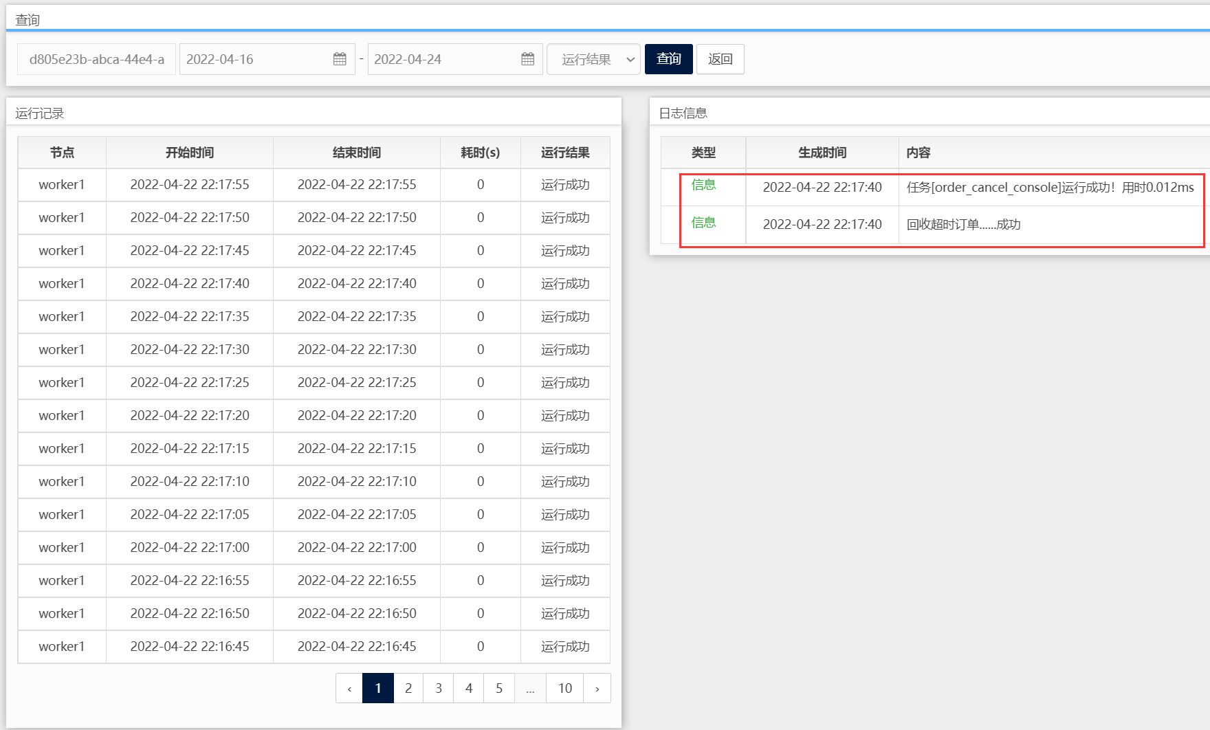Focus the start date field 2022-04-16
This screenshot has height=730, width=1210.
click(x=267, y=59)
